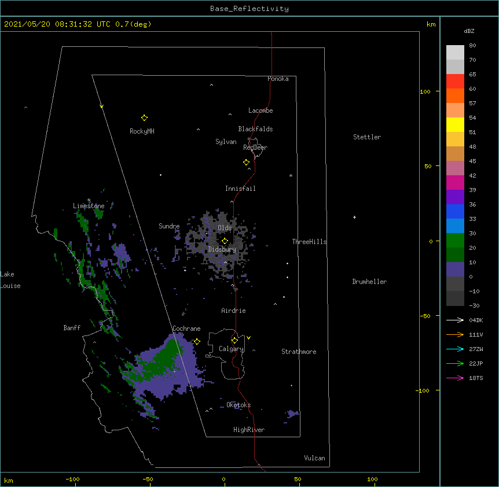The width and height of the screenshot is (499, 487).
Task: Click the Airdrie label
Action: (234, 311)
